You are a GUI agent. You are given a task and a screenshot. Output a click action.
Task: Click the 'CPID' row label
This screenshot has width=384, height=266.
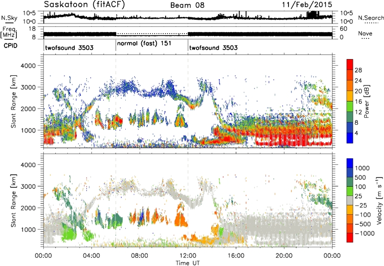(x=11, y=46)
